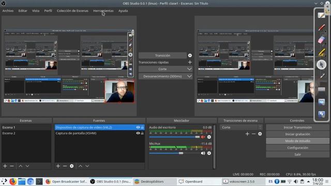Open the system tray volume icon
Screen dimensions: 331x186
pos(296,181)
